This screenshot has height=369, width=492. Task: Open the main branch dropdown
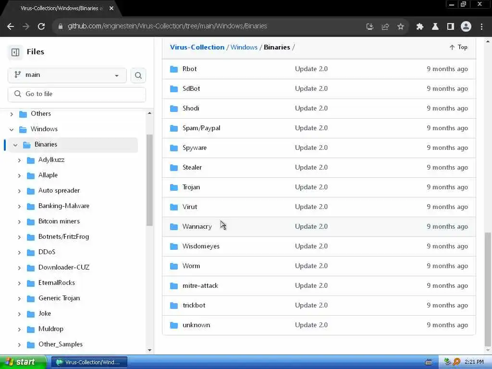67,75
